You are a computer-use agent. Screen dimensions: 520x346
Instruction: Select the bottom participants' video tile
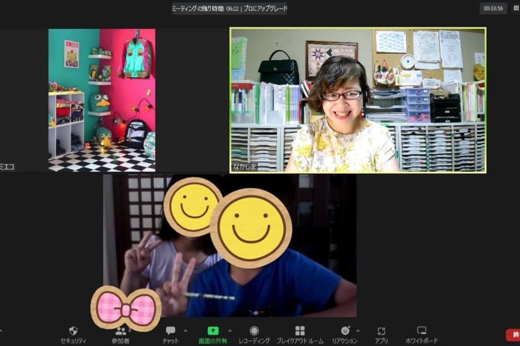[x=230, y=245]
